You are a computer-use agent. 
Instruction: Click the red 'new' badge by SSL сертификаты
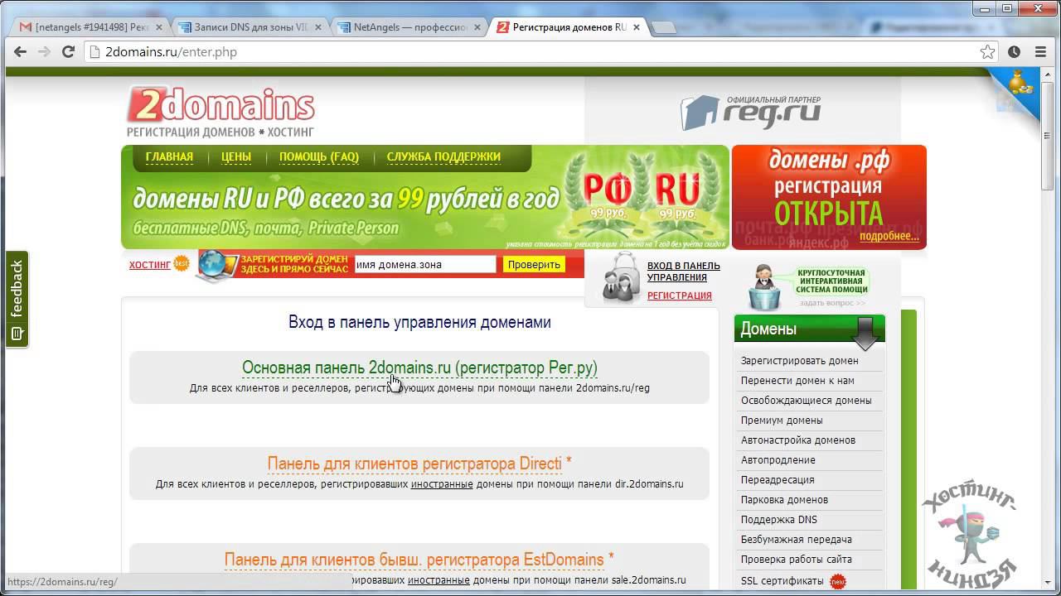(838, 581)
